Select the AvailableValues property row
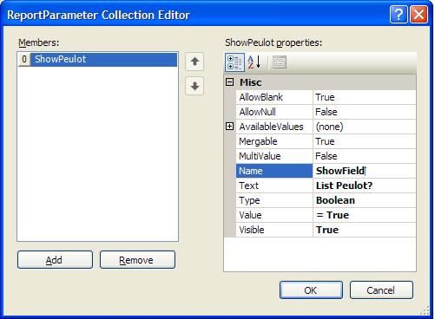This screenshot has height=319, width=435. [x=274, y=127]
